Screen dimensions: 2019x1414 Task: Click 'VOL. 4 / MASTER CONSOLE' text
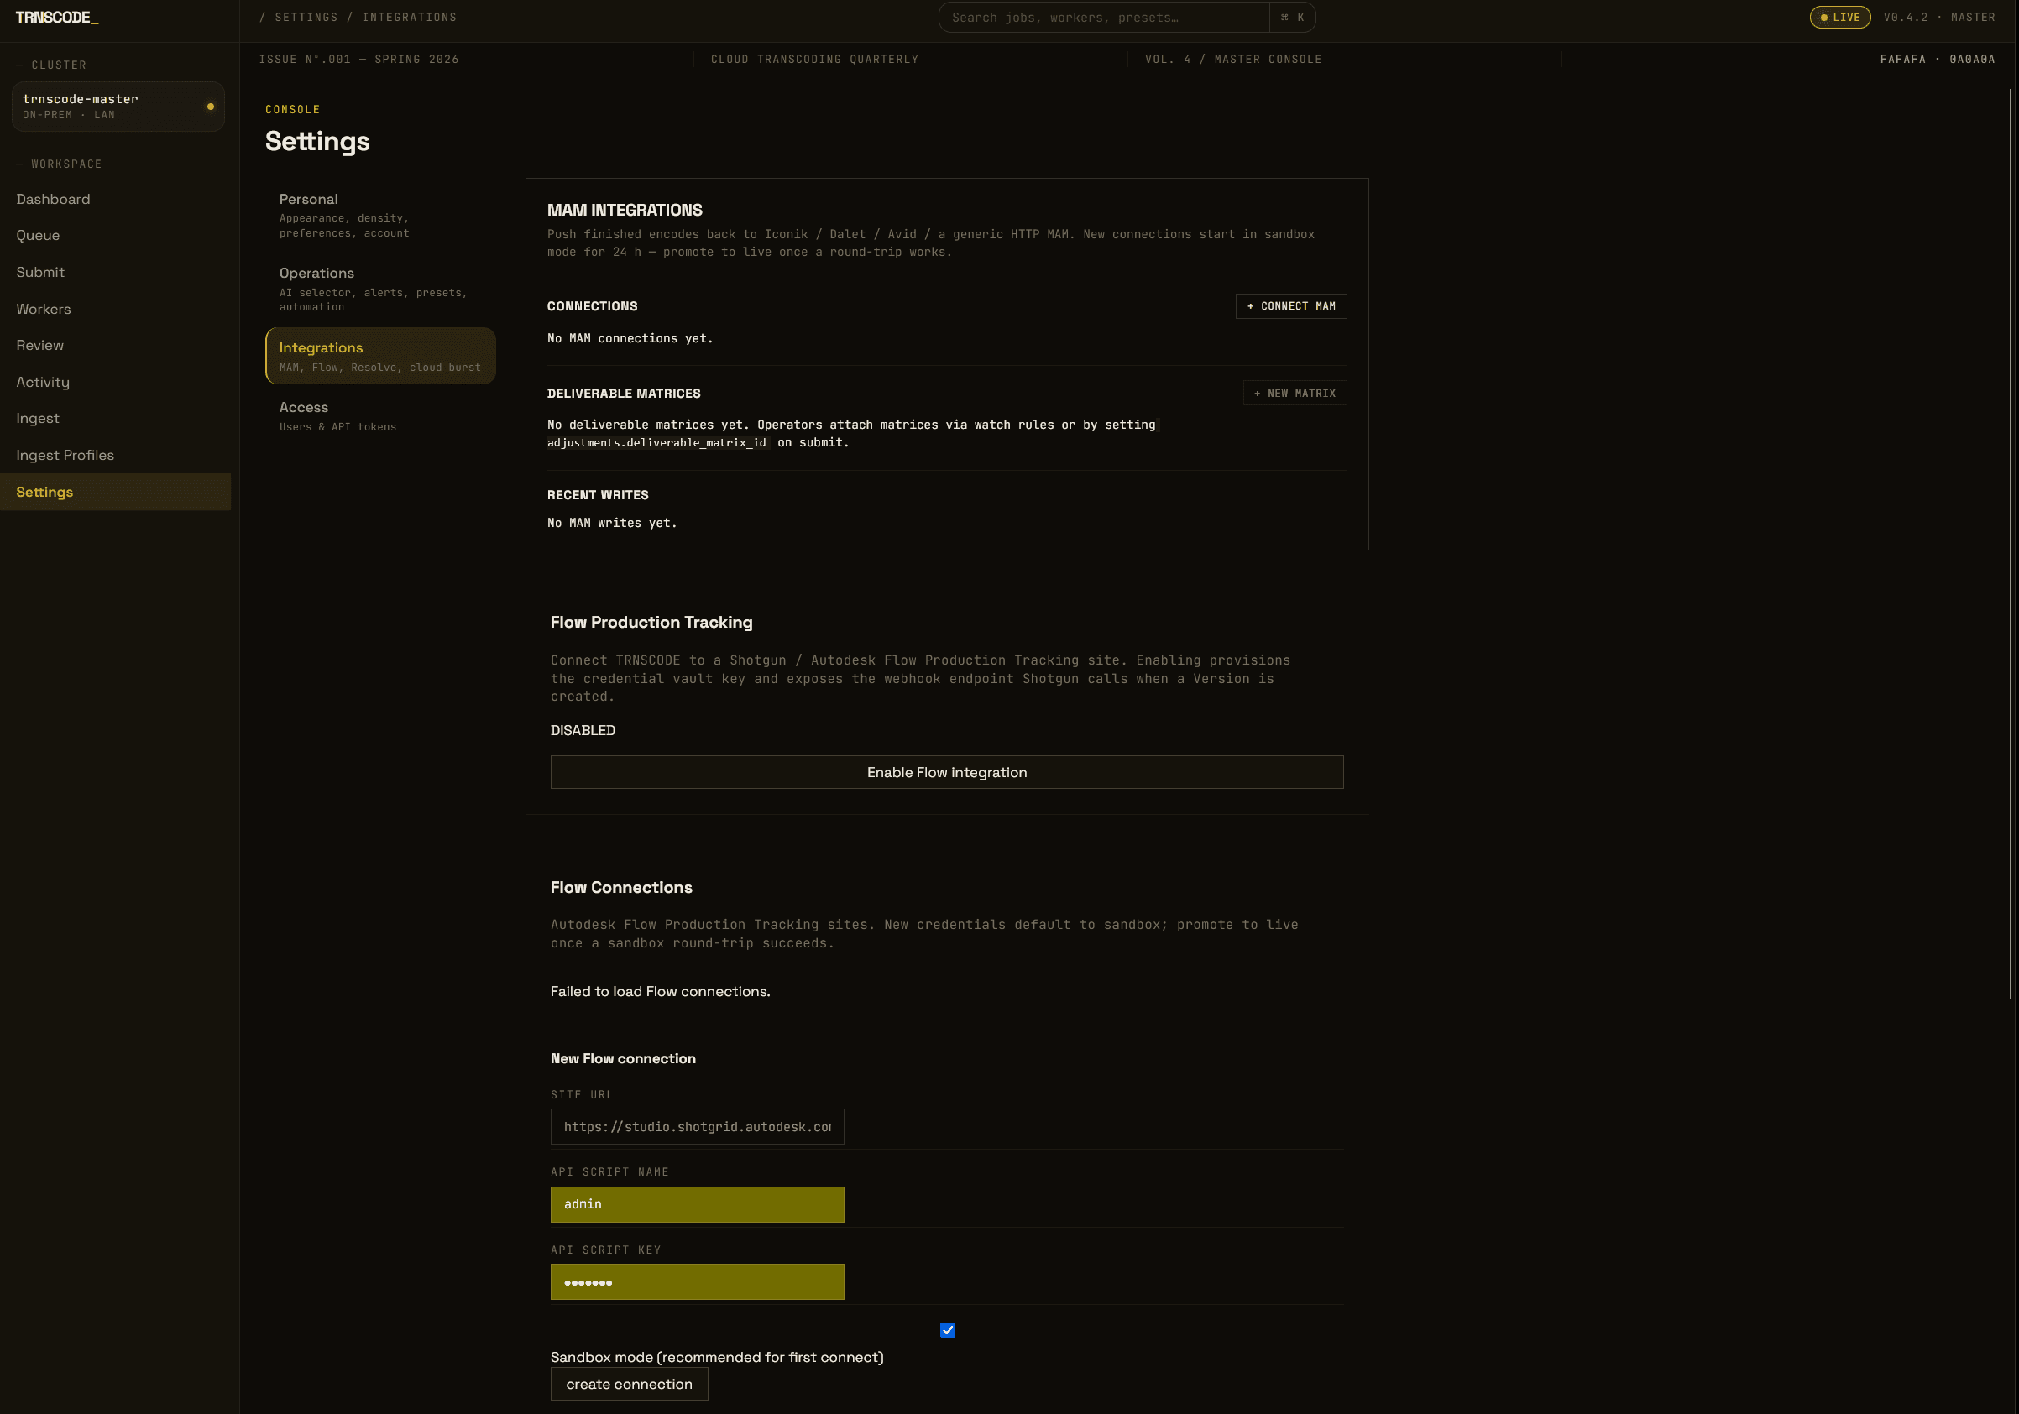pyautogui.click(x=1233, y=59)
